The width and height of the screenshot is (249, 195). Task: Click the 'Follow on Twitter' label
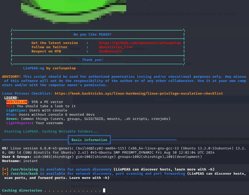click(x=49, y=47)
